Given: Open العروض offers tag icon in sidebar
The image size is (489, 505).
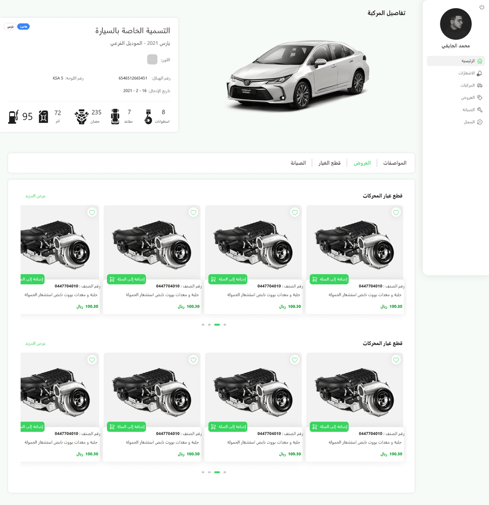Looking at the screenshot, I should [x=479, y=97].
